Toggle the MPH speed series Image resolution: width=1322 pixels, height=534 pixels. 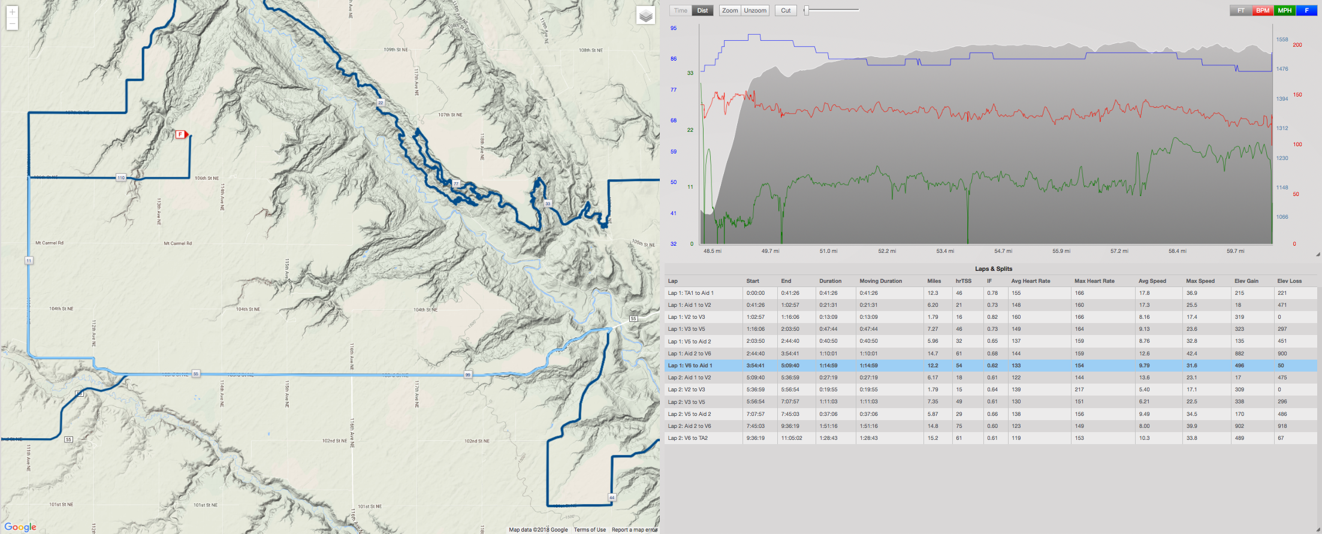click(1285, 10)
